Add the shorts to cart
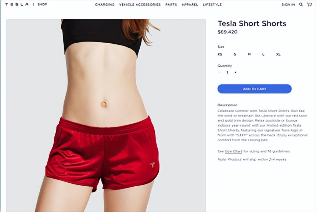Screen dimensions: 316x212 pyautogui.click(x=255, y=89)
